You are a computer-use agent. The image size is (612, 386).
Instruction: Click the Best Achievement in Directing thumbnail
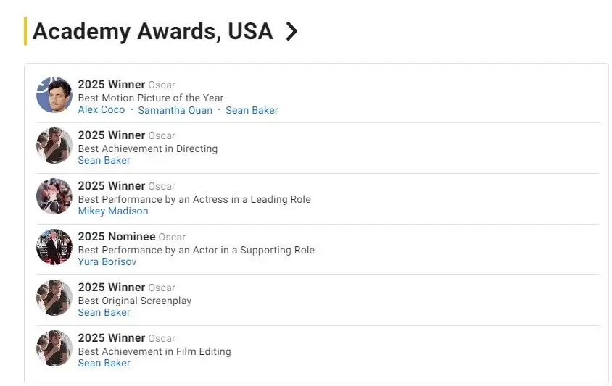[54, 146]
